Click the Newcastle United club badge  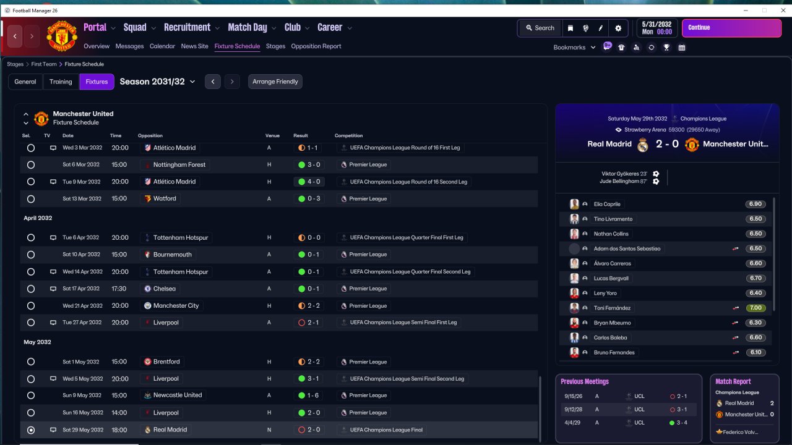point(147,396)
